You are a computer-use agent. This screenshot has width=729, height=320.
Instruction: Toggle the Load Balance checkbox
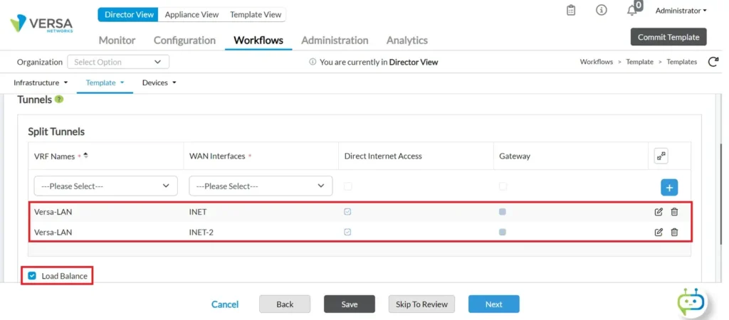point(32,276)
